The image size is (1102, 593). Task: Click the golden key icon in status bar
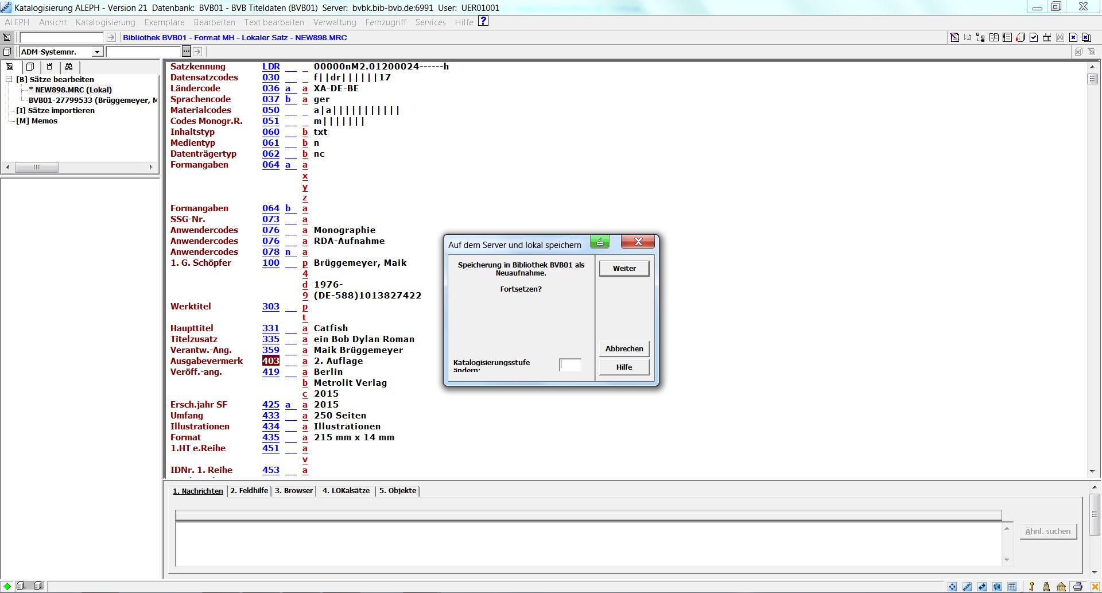tap(1031, 587)
